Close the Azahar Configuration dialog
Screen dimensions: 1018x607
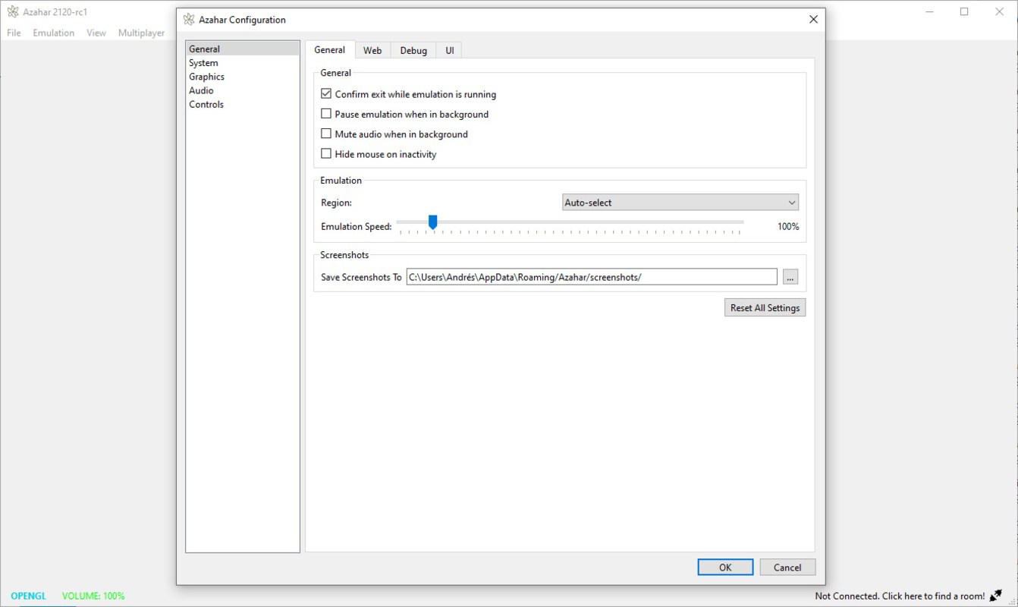point(813,19)
